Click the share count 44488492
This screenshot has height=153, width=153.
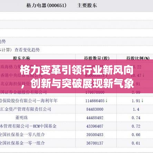95,118
